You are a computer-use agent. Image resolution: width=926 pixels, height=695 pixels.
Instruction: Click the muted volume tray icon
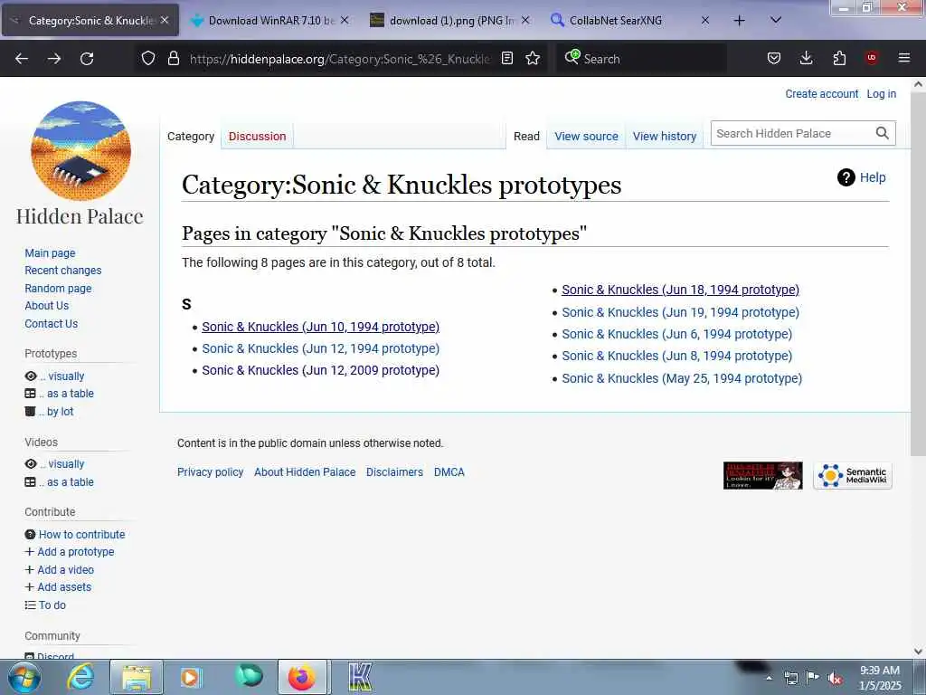click(834, 678)
